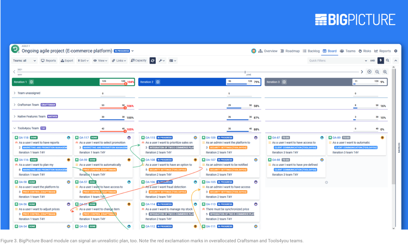The height and width of the screenshot is (246, 408).
Task: Click the lightning bolt quick filter icon
Action: [x=381, y=60]
